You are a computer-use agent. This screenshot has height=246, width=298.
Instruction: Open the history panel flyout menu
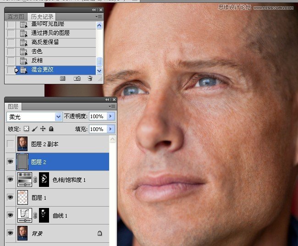99,16
